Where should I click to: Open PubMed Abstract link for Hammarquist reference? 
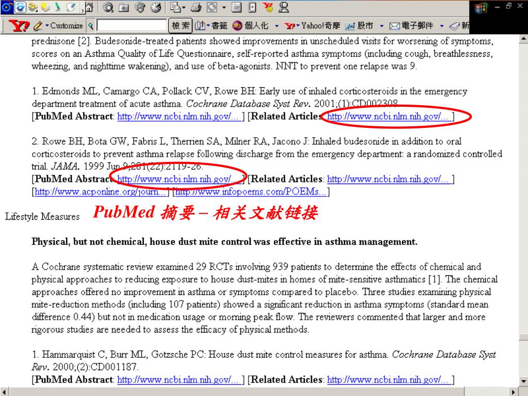point(179,380)
